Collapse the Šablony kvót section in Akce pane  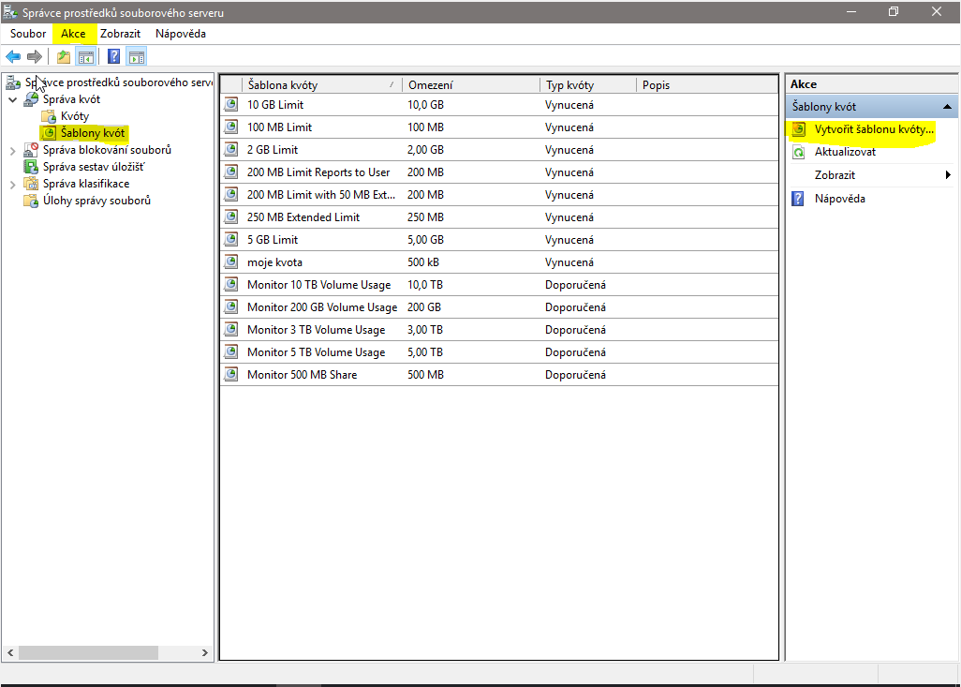coord(947,107)
